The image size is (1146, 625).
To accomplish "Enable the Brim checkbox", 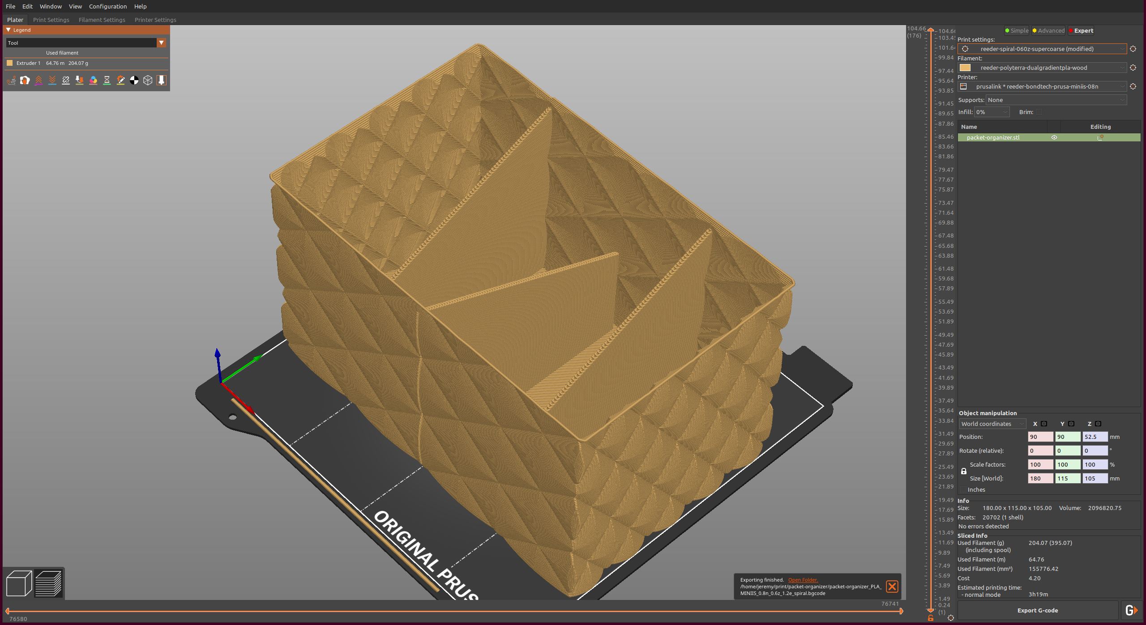I will pyautogui.click(x=1039, y=112).
